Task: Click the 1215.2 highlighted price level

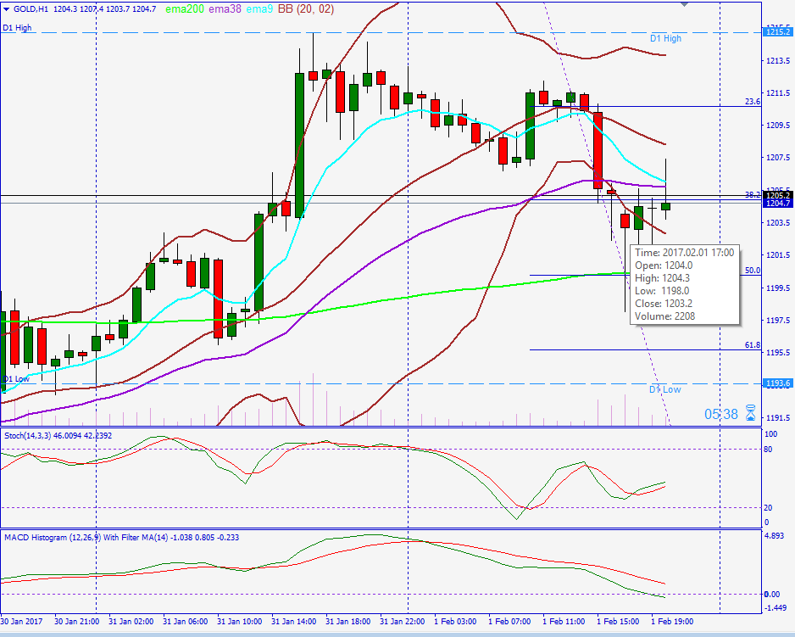Action: [x=779, y=31]
